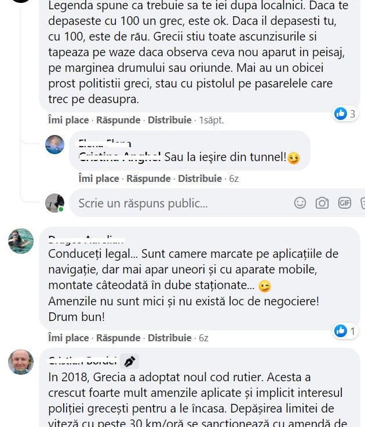Viewport: 365px width, 427px height.
Task: Click Distribuie under the tunnel reply
Action: (x=200, y=178)
